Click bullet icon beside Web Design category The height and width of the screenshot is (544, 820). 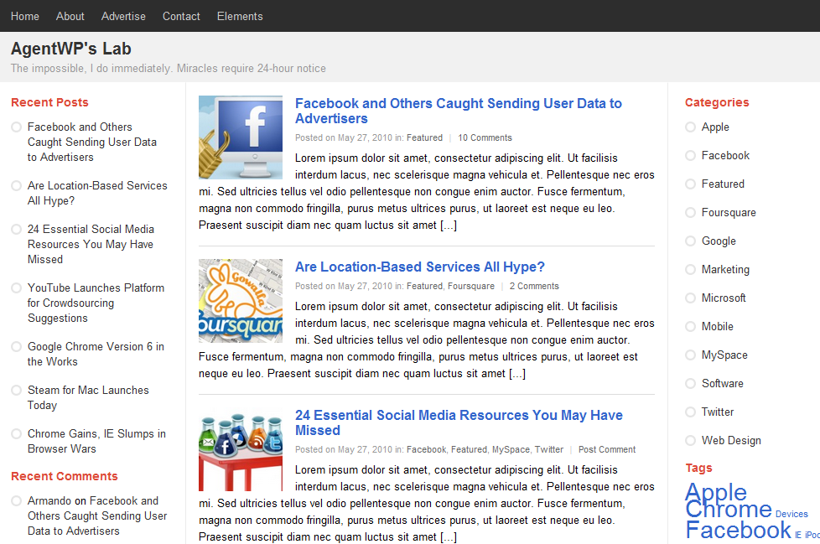coord(690,441)
